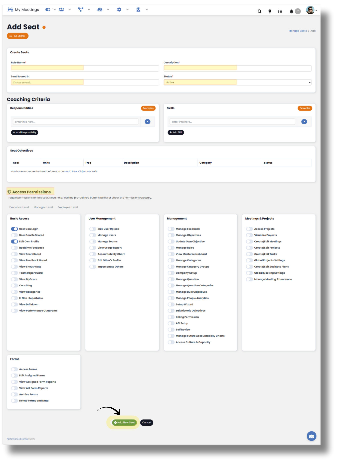Enable Manage Feedback toggle
This screenshot has height=466, width=338.
171,229
